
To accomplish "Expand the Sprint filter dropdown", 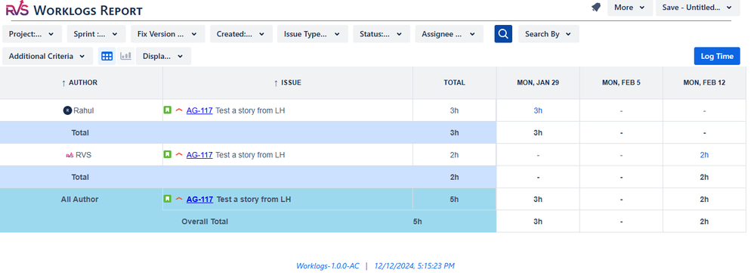I will 96,34.
